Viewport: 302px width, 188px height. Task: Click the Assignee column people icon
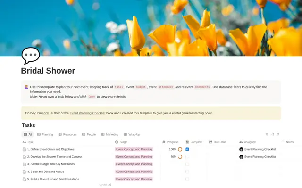[241, 142]
